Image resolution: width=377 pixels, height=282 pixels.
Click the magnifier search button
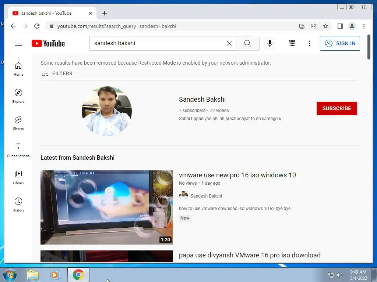pos(248,43)
